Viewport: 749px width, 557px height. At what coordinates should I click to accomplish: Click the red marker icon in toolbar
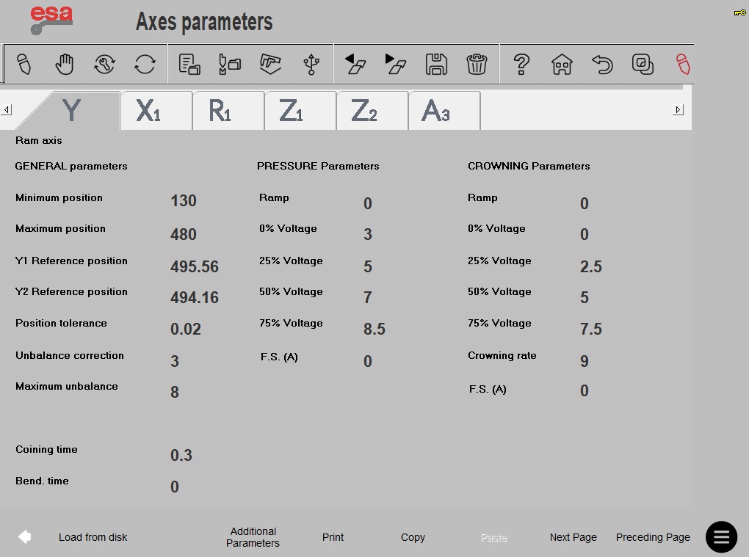pos(683,64)
